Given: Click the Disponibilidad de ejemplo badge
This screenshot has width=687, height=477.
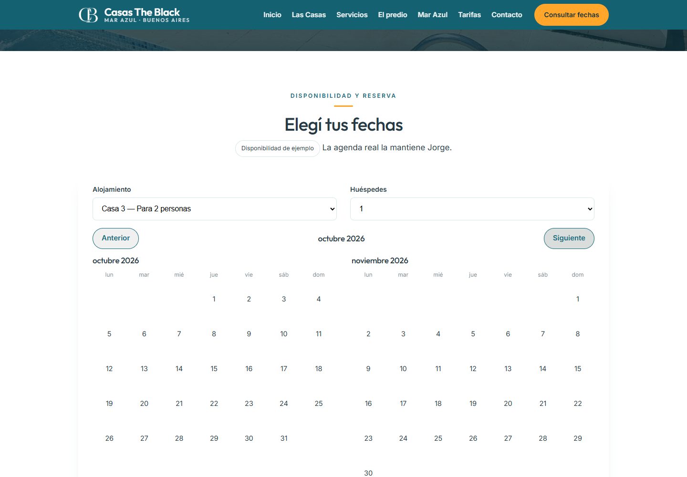Looking at the screenshot, I should (278, 148).
